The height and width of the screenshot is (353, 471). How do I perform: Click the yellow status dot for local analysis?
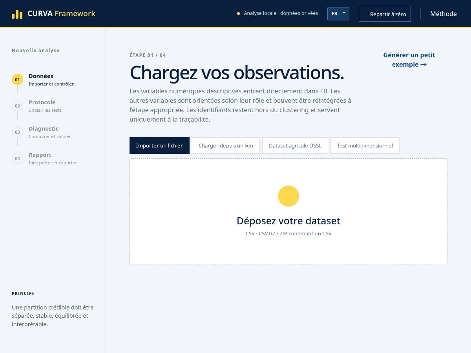(x=238, y=14)
